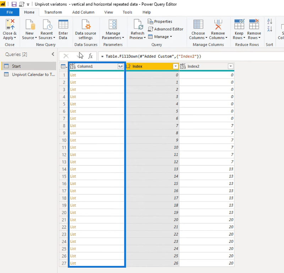284x273 pixels.
Task: Click Manage Parameters icon
Action: coord(113,24)
